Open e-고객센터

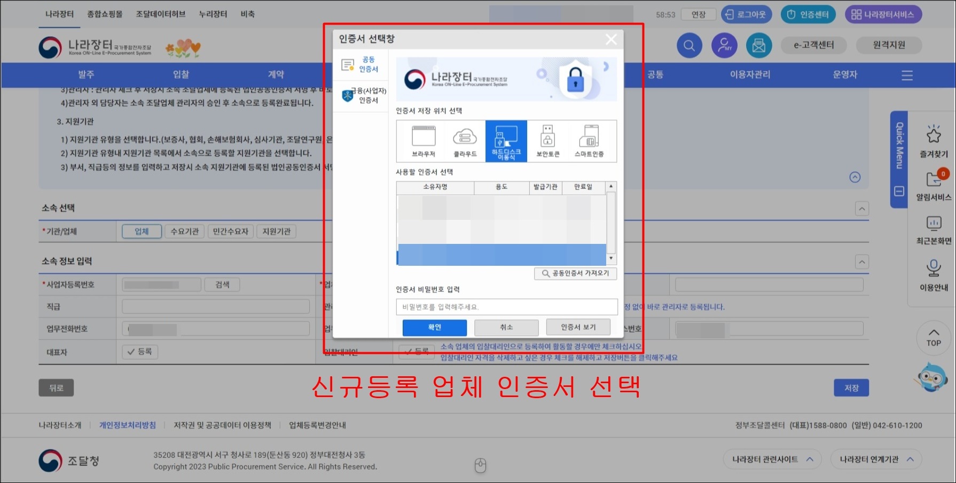click(813, 45)
